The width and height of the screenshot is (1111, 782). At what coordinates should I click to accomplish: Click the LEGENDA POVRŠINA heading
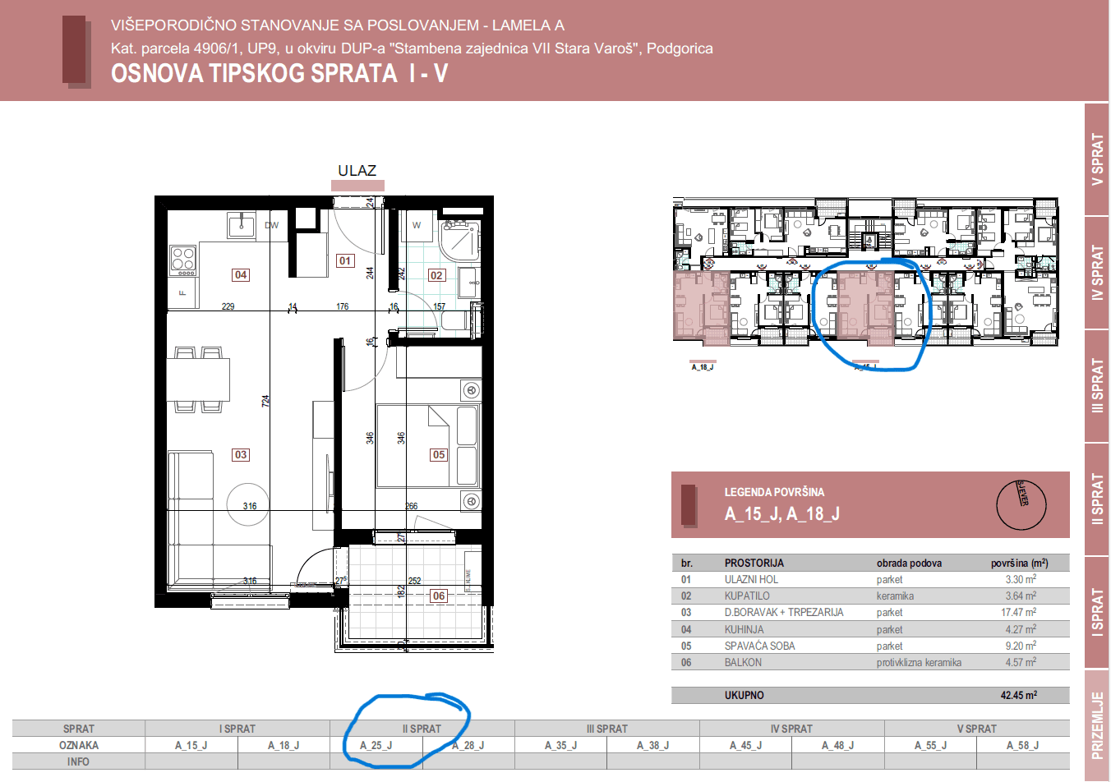click(774, 492)
